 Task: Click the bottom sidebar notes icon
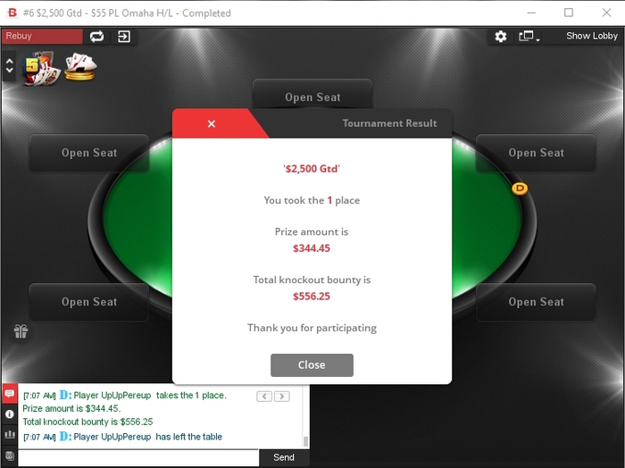10,455
